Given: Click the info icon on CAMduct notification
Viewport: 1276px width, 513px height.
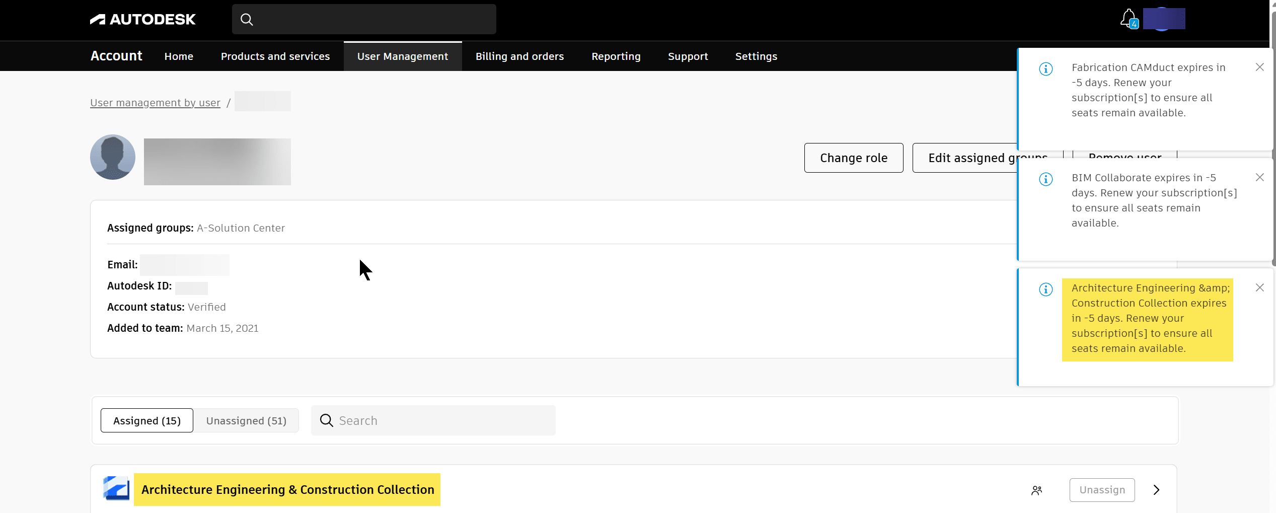Looking at the screenshot, I should (1046, 69).
